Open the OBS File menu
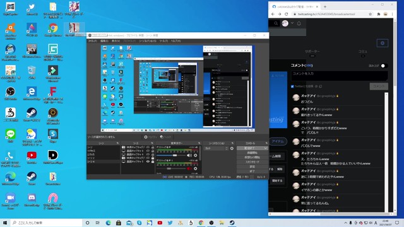This screenshot has width=404, height=227. coord(92,41)
